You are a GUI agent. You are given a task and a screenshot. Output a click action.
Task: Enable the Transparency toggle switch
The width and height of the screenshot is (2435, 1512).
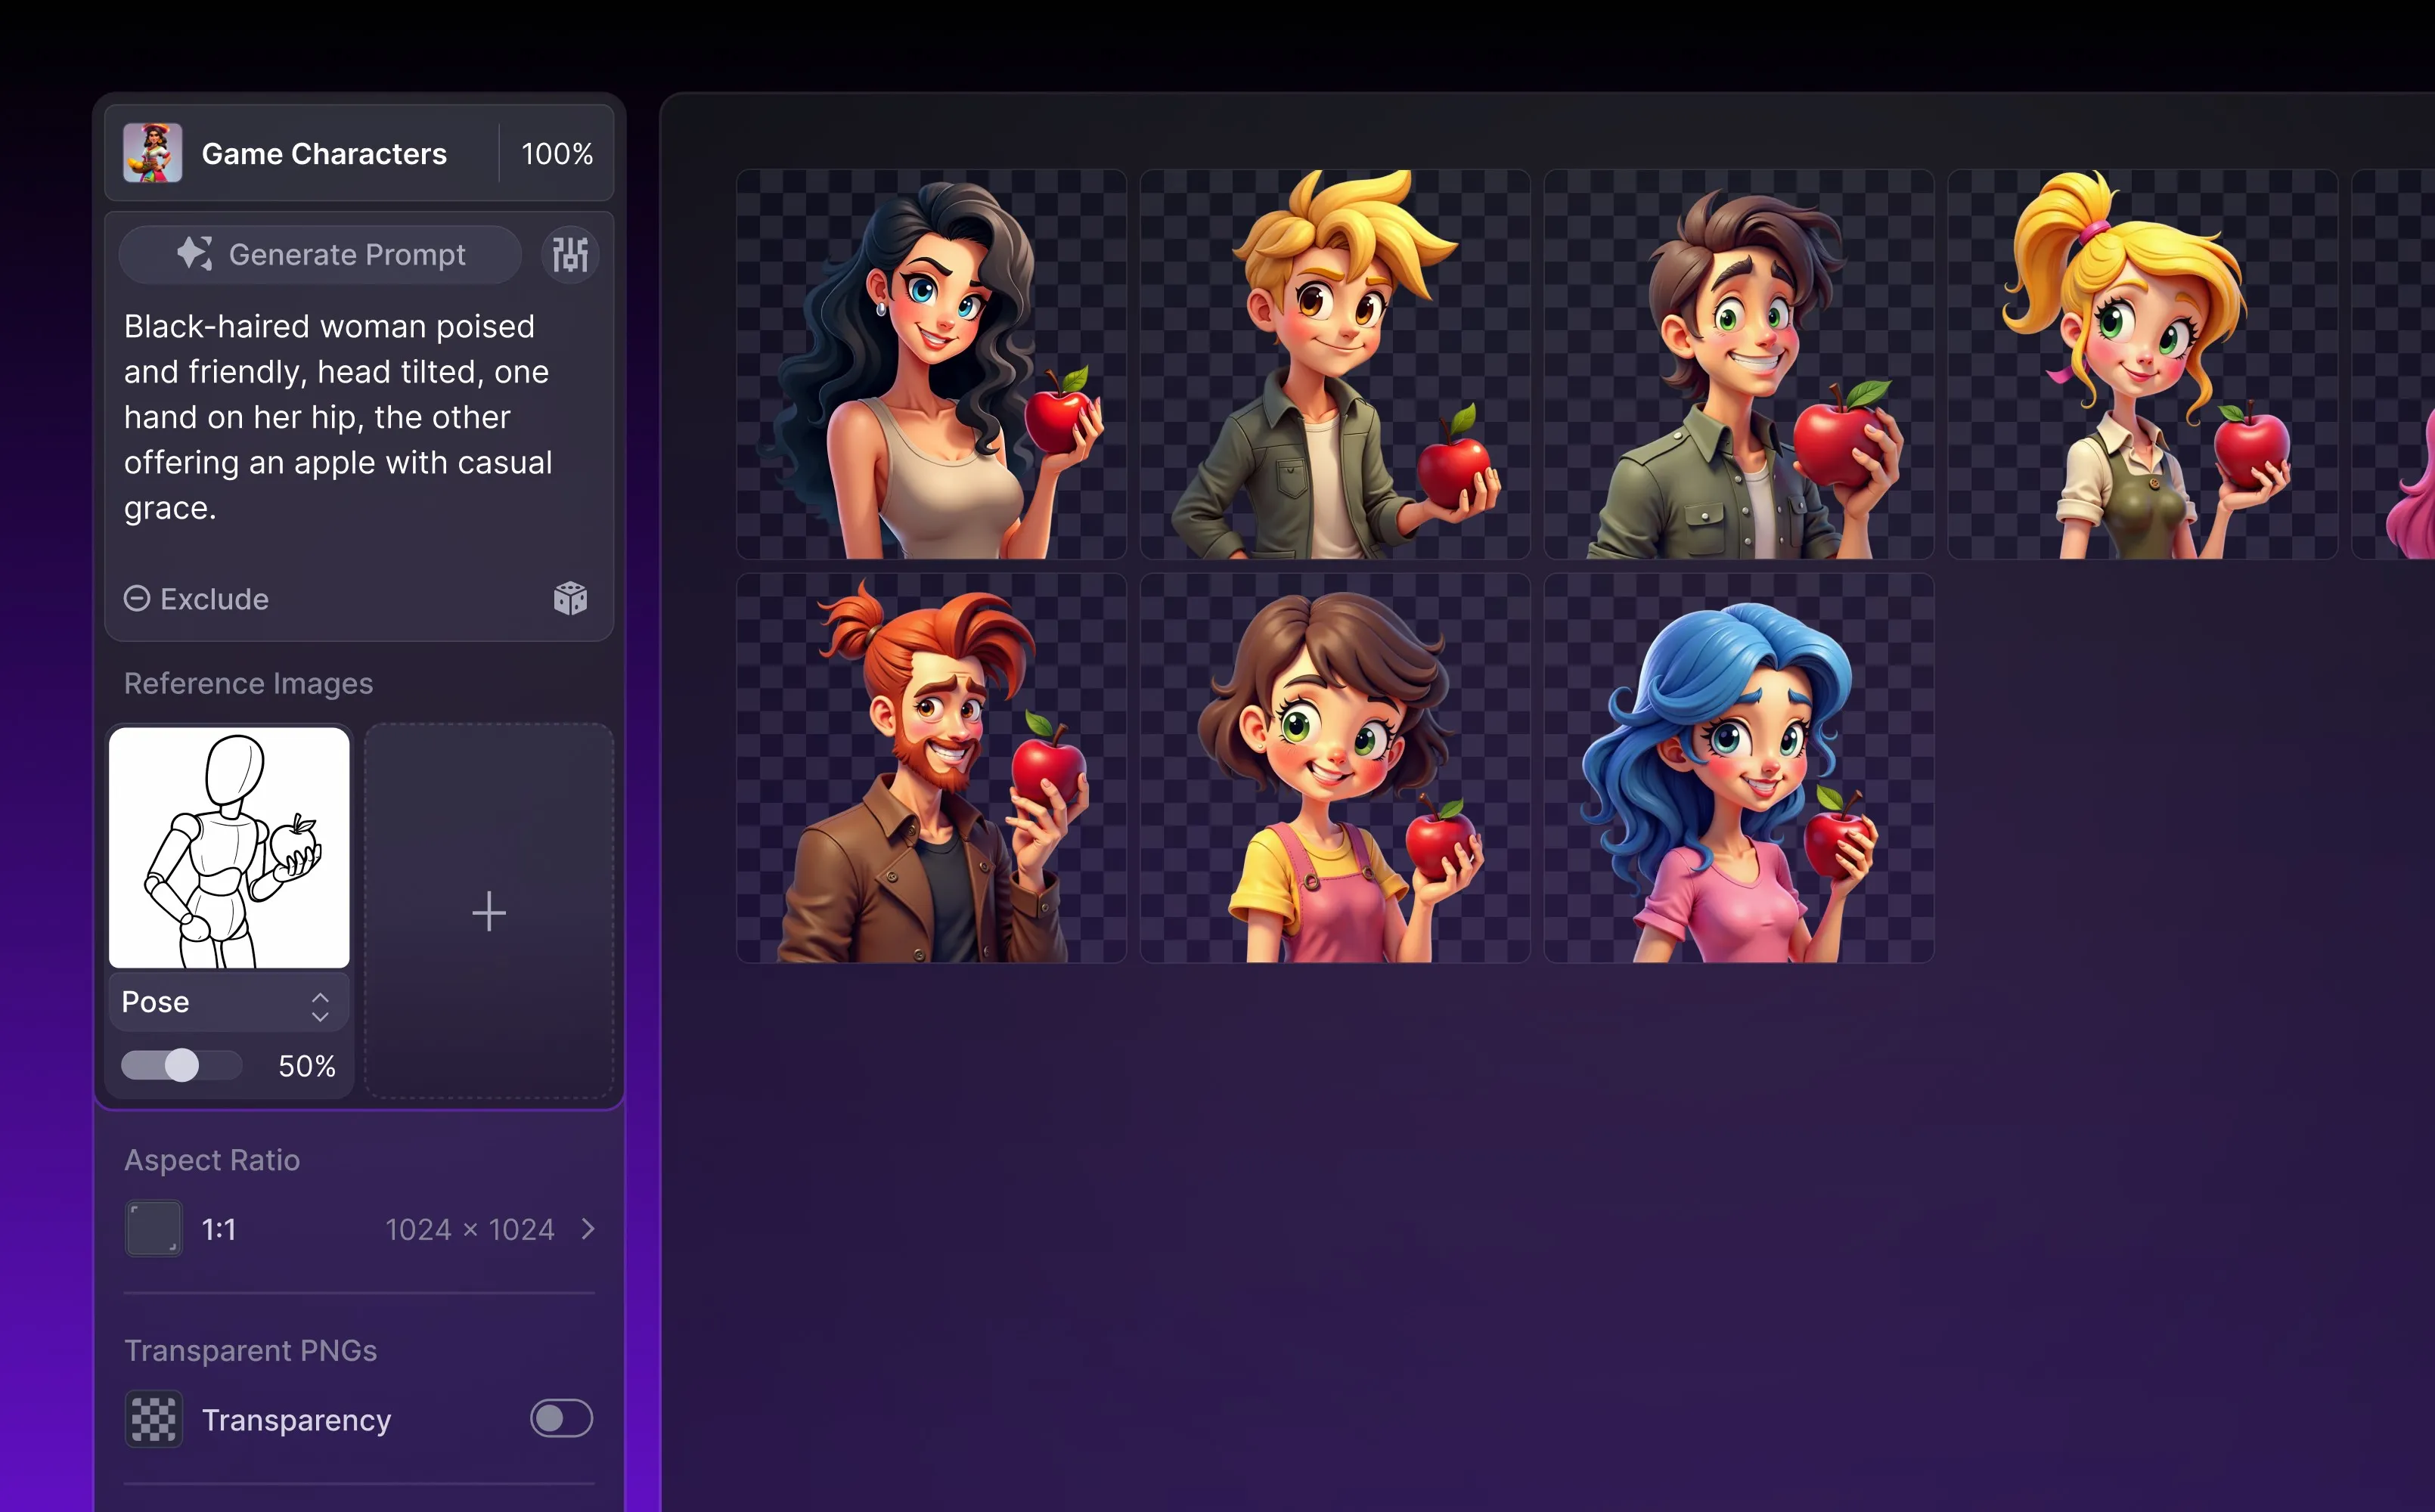coord(561,1418)
